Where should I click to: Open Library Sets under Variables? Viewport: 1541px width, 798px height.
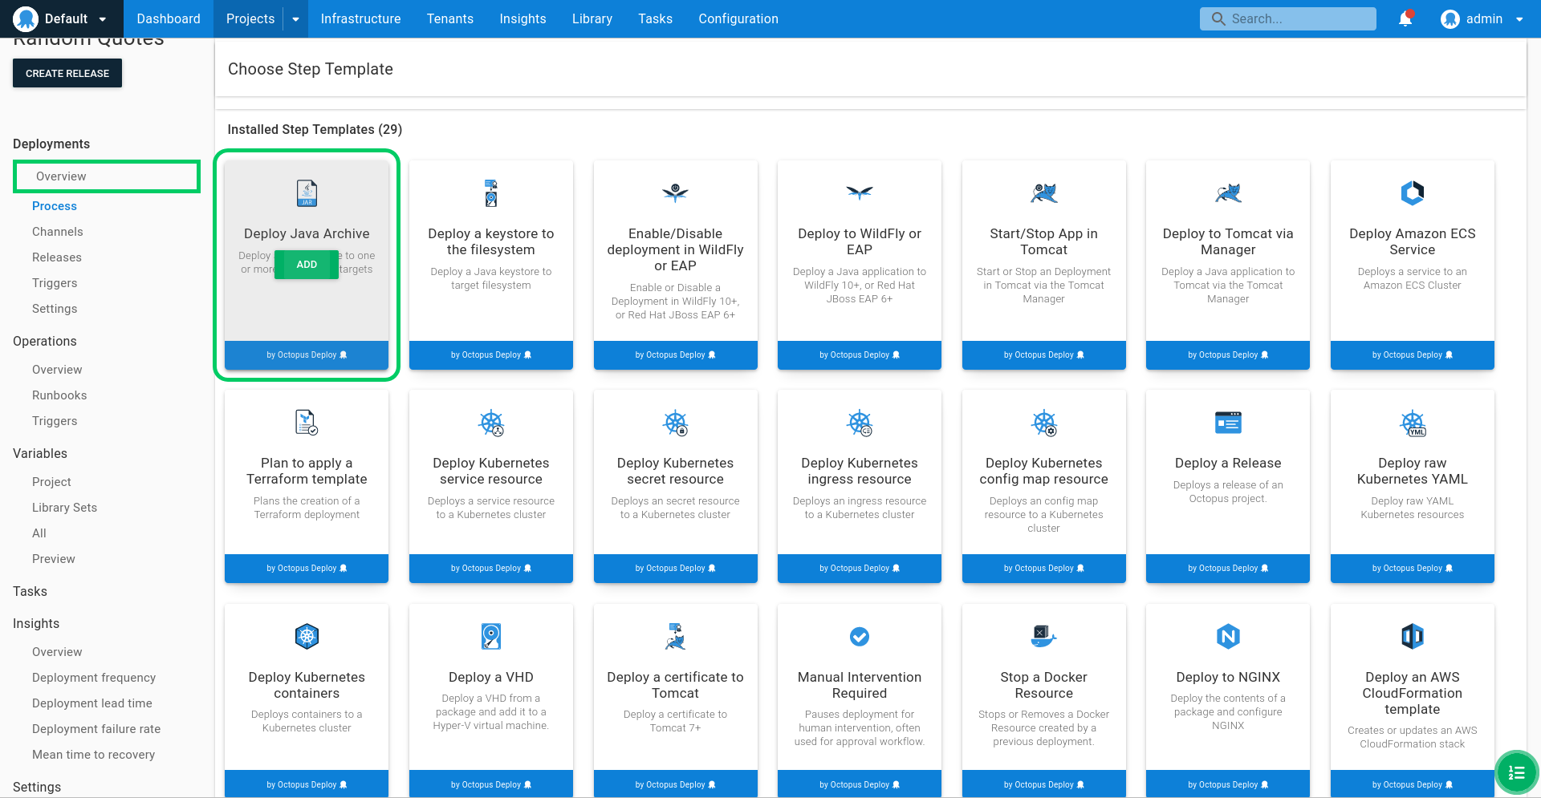64,508
